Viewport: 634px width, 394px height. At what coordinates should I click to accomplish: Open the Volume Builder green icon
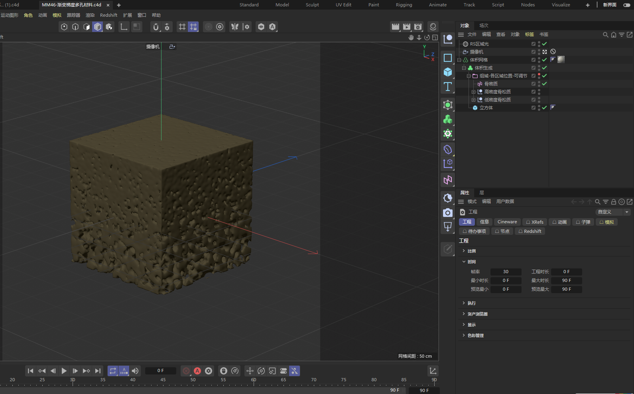click(x=448, y=119)
